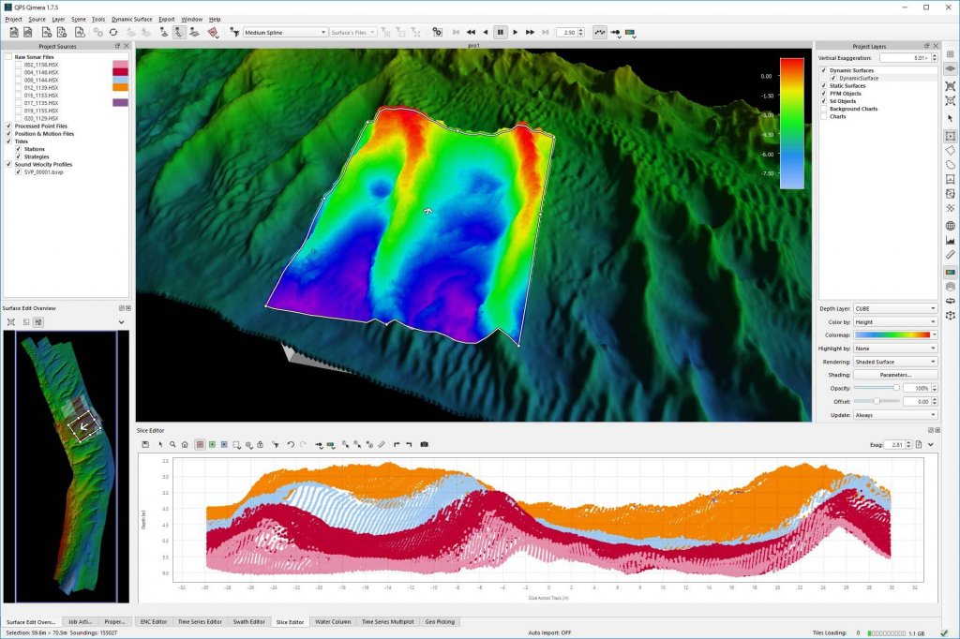The width and height of the screenshot is (960, 639).
Task: Open the Rendering Shaded Surface dropdown
Action: (x=894, y=362)
